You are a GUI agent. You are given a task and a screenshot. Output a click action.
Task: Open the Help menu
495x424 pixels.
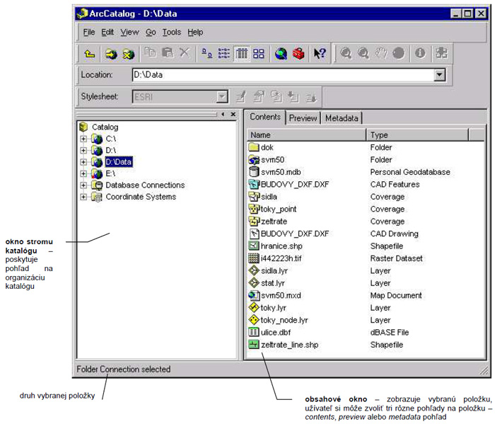[x=195, y=33]
